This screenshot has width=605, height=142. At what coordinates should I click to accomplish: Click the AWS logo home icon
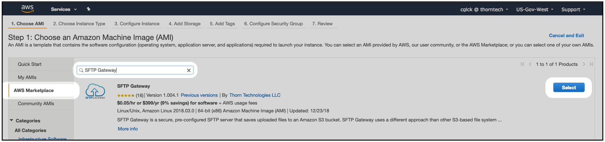(x=28, y=9)
